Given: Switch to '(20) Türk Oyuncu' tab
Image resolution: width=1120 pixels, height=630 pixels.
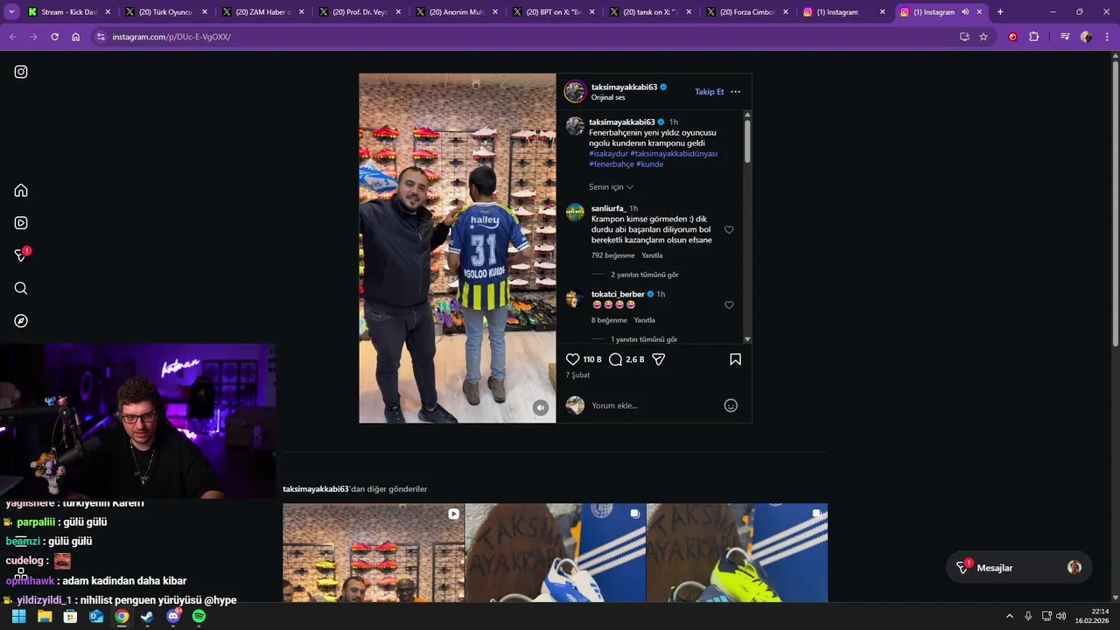Looking at the screenshot, I should point(165,12).
